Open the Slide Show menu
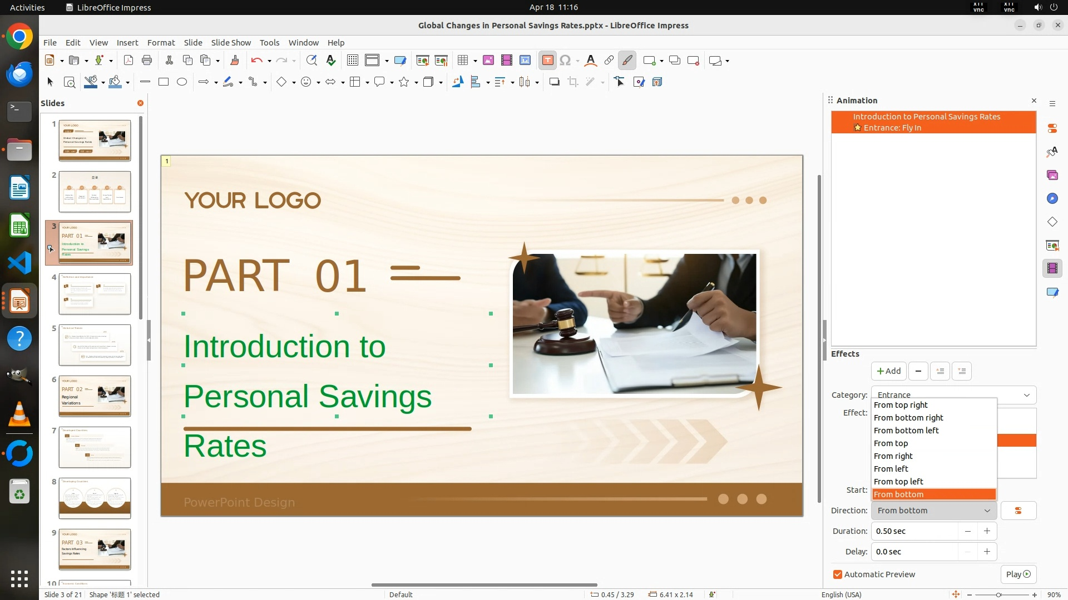This screenshot has height=600, width=1068. point(231,43)
